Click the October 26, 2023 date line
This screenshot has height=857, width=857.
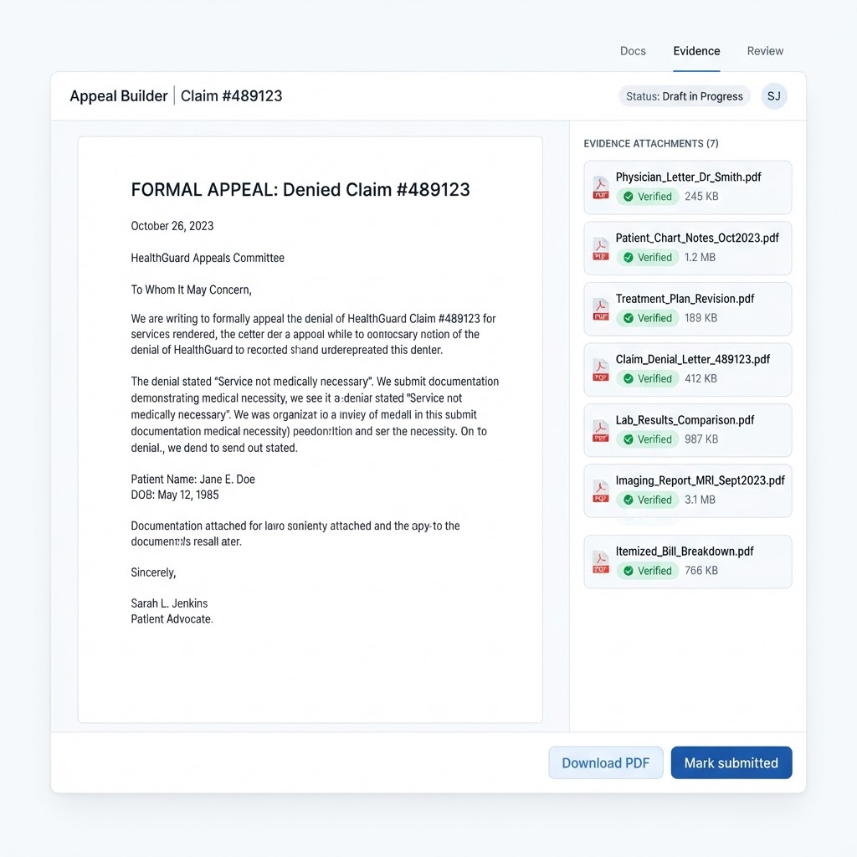click(172, 226)
